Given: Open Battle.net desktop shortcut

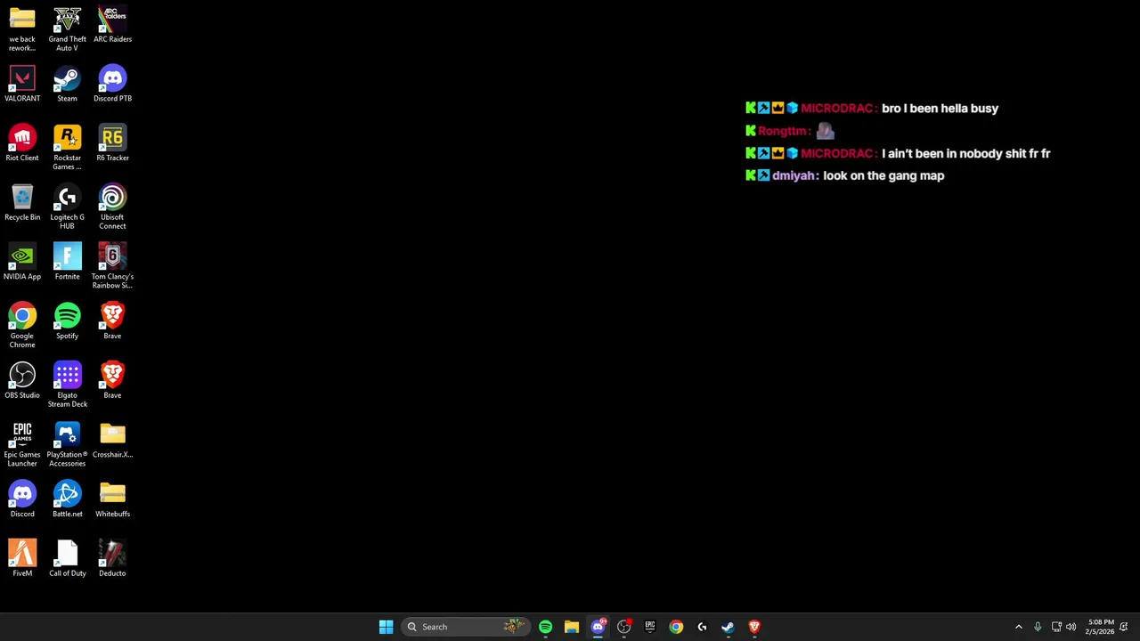Looking at the screenshot, I should click(x=67, y=500).
